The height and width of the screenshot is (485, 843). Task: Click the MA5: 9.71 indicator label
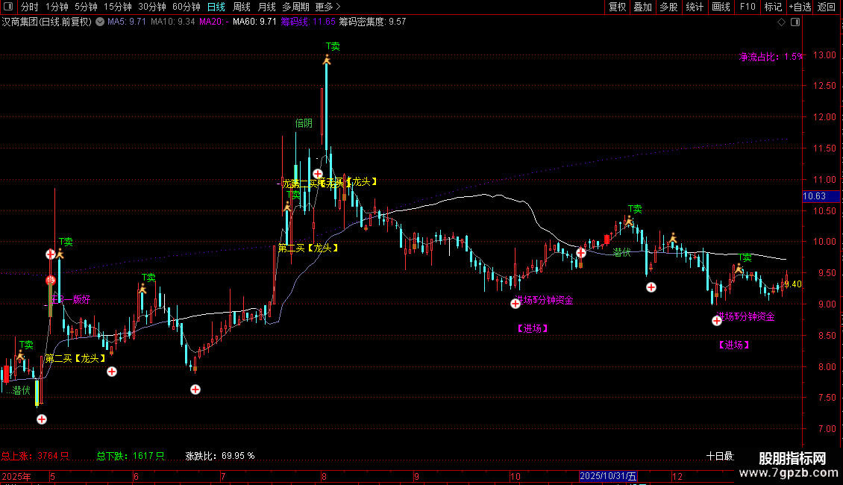126,22
